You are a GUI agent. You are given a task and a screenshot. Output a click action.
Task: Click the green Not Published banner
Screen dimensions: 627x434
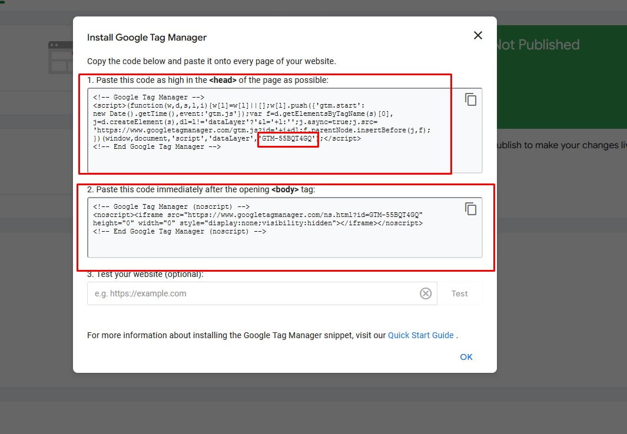tap(553, 76)
